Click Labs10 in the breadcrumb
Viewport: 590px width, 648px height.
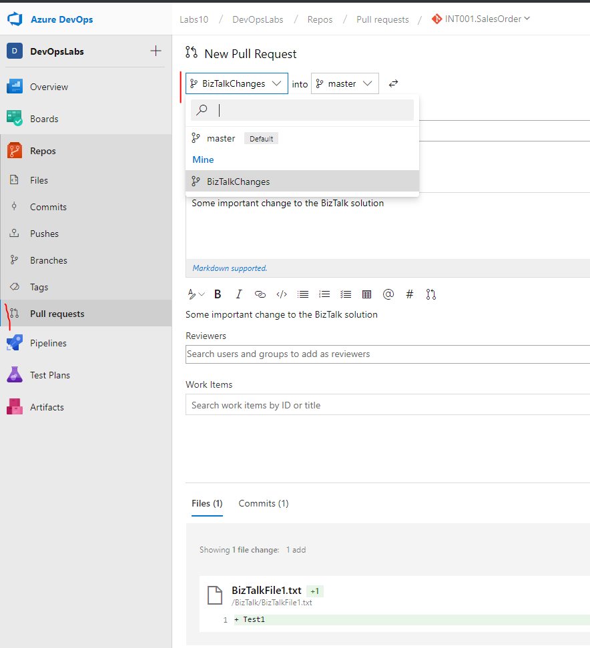194,19
